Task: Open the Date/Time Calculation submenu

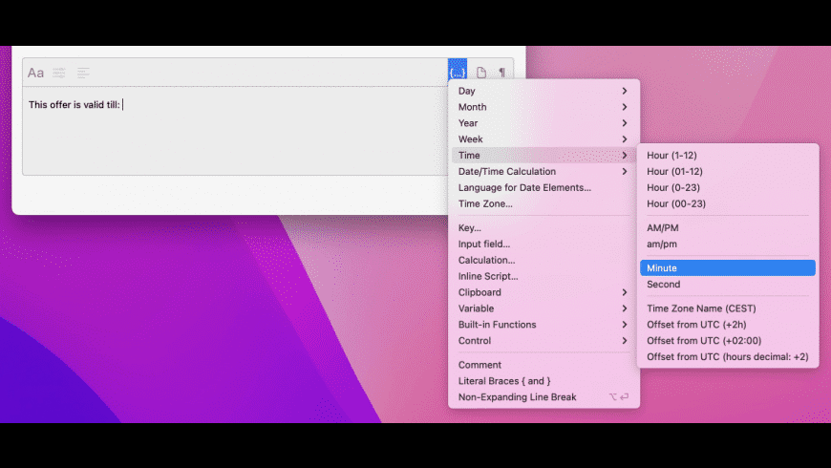Action: pos(543,172)
